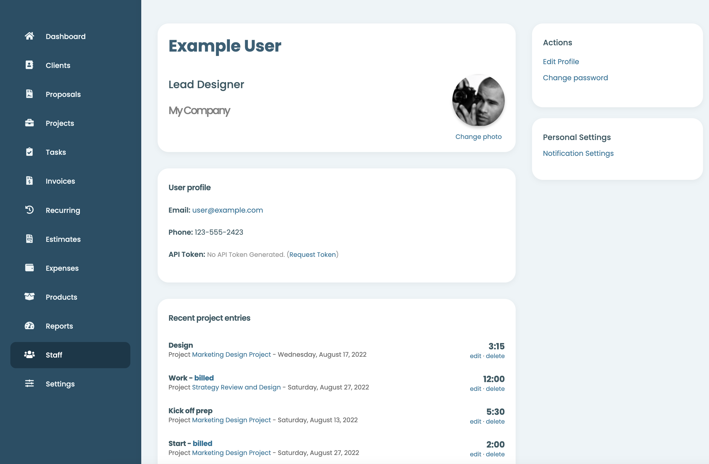Open the Change password link

(575, 78)
